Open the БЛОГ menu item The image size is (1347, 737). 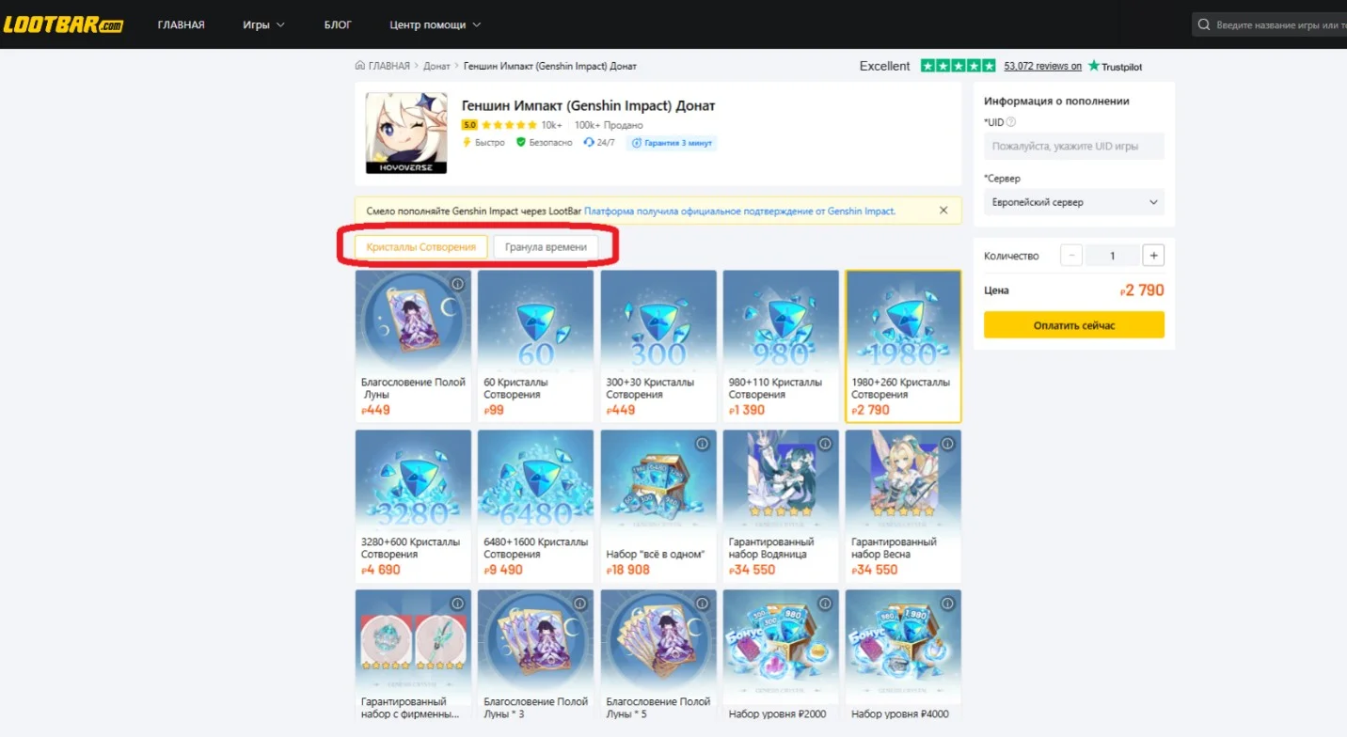pos(338,24)
